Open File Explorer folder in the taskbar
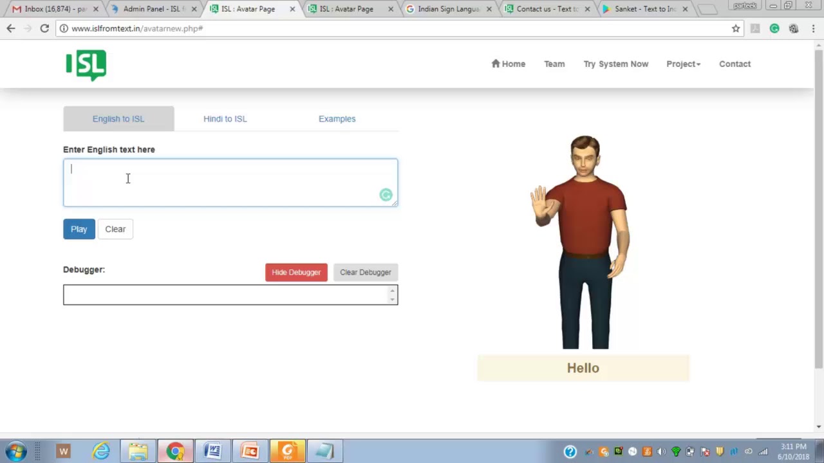 138,451
